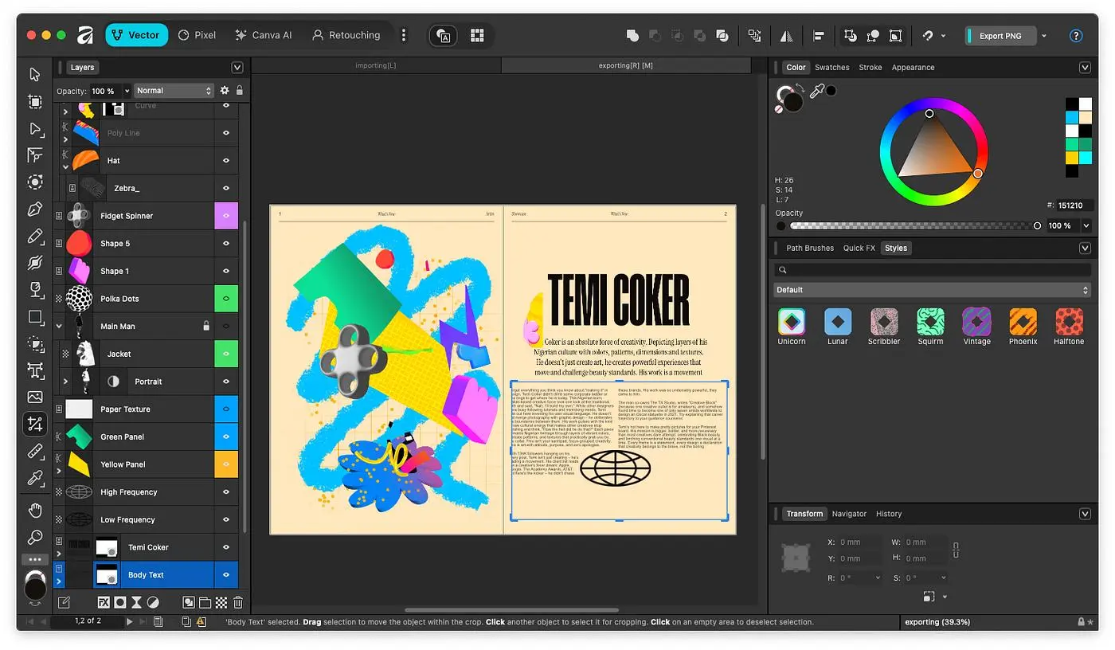This screenshot has width=1115, height=650.
Task: Expand the Temi Coker layer
Action: coord(59,554)
